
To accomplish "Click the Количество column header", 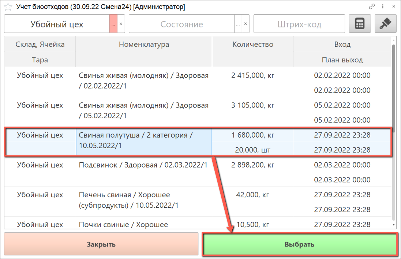I will click(253, 45).
